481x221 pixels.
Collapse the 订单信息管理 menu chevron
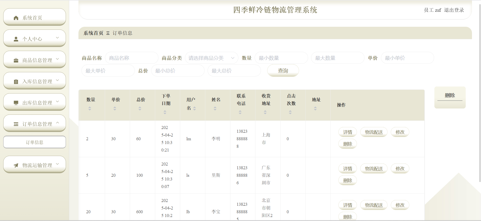point(57,123)
